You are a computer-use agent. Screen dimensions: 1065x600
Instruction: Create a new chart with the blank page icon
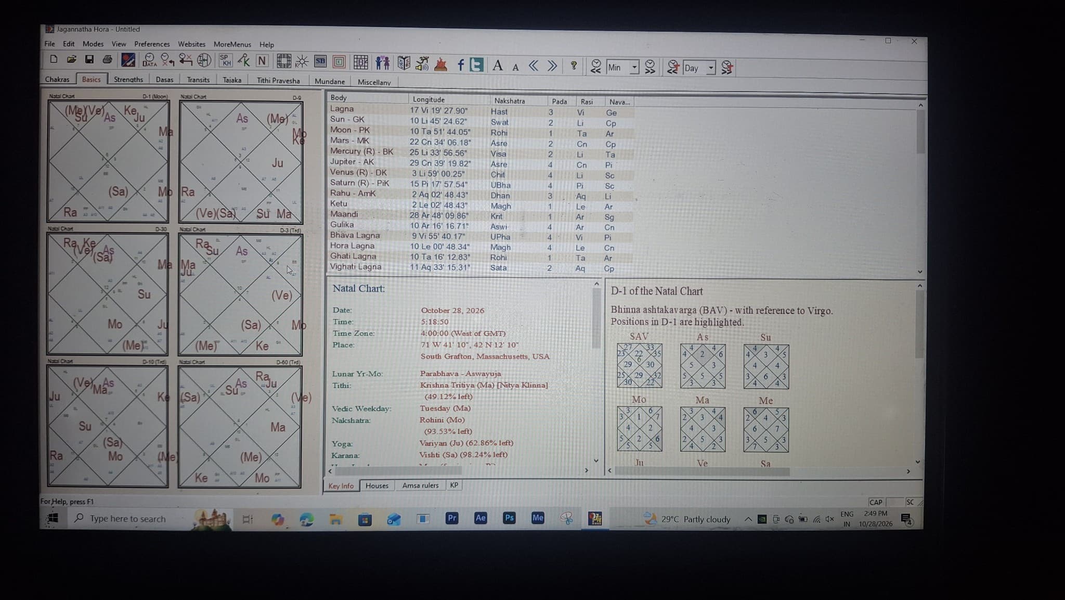(54, 60)
